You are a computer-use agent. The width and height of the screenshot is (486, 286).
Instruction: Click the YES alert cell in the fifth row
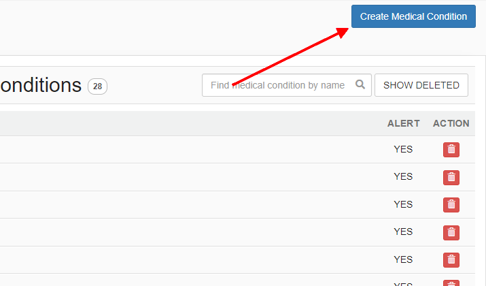pos(403,259)
